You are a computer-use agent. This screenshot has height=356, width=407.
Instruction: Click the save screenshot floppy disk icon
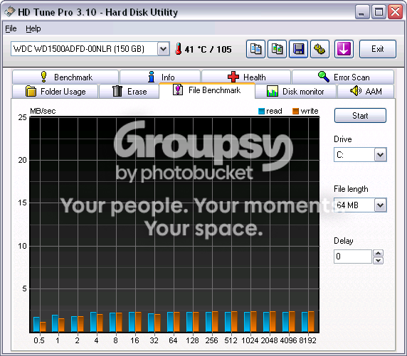pyautogui.click(x=299, y=49)
